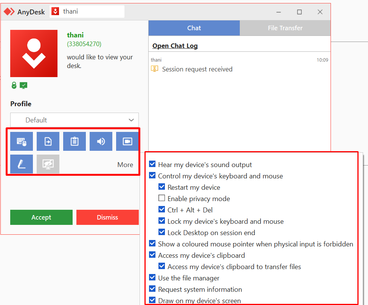Switch to the File Transfer tab
This screenshot has height=305, width=368.
285,28
